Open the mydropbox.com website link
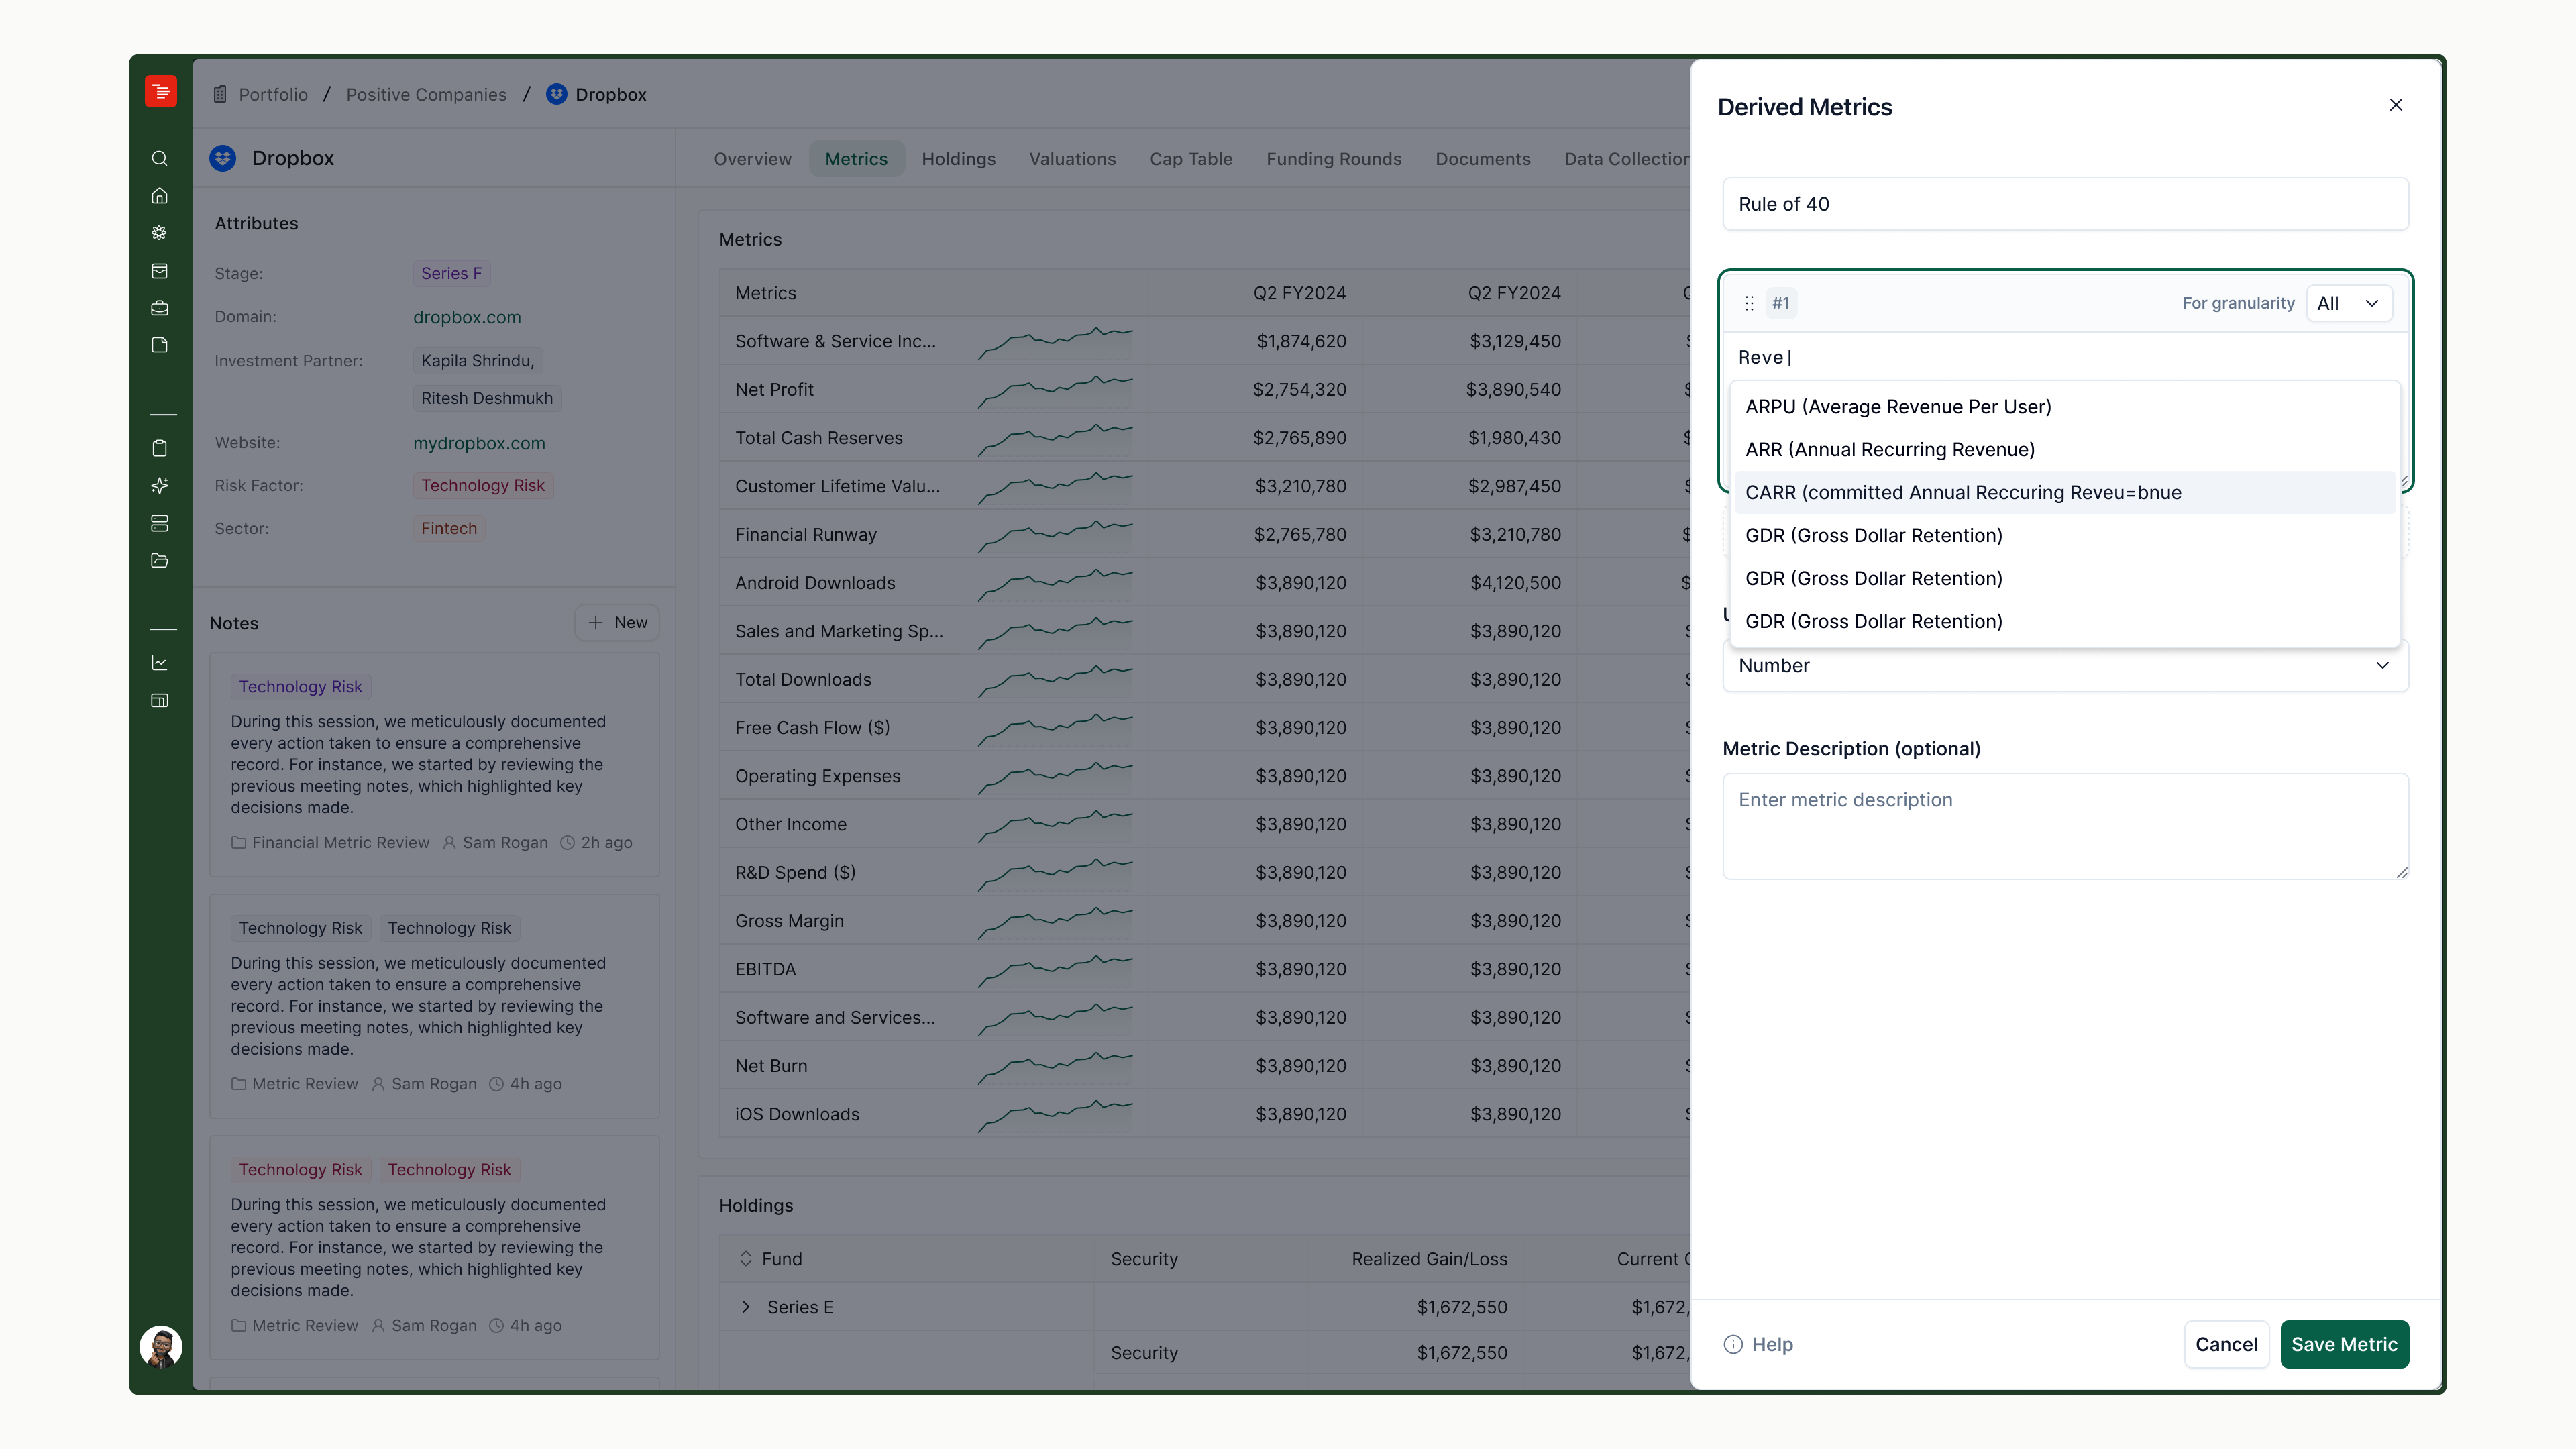The height and width of the screenshot is (1449, 2576). [x=479, y=443]
